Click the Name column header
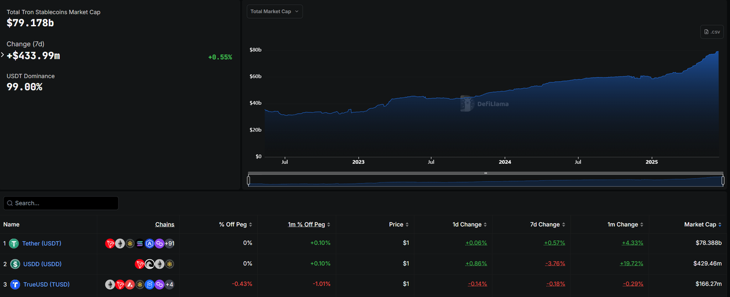 pyautogui.click(x=11, y=225)
